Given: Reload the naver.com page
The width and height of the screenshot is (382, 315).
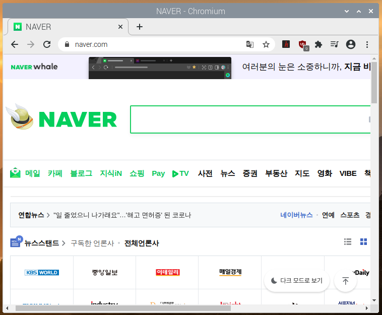Looking at the screenshot, I should click(x=47, y=44).
